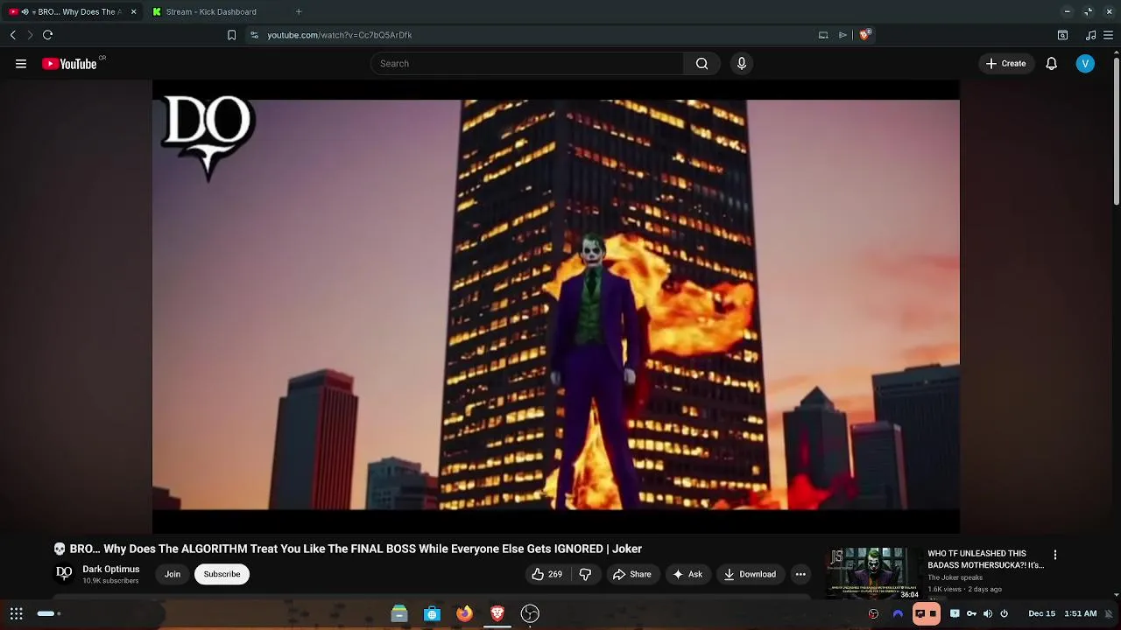
Task: Go forward in browser history
Action: pyautogui.click(x=30, y=35)
